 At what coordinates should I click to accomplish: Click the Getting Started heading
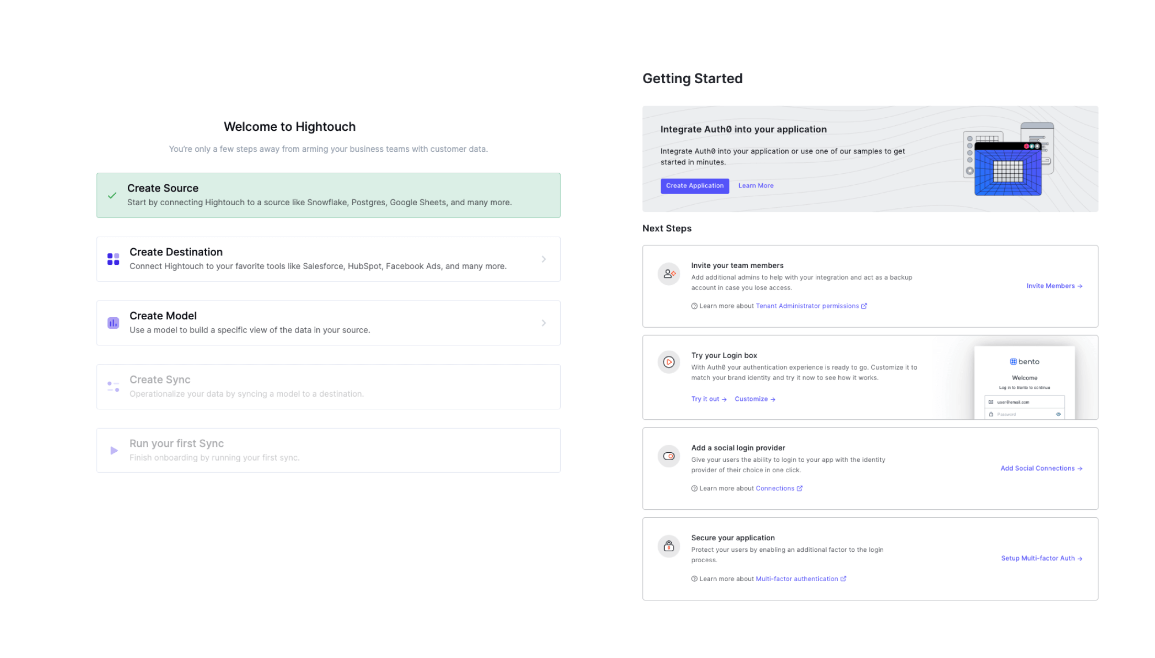pyautogui.click(x=692, y=79)
